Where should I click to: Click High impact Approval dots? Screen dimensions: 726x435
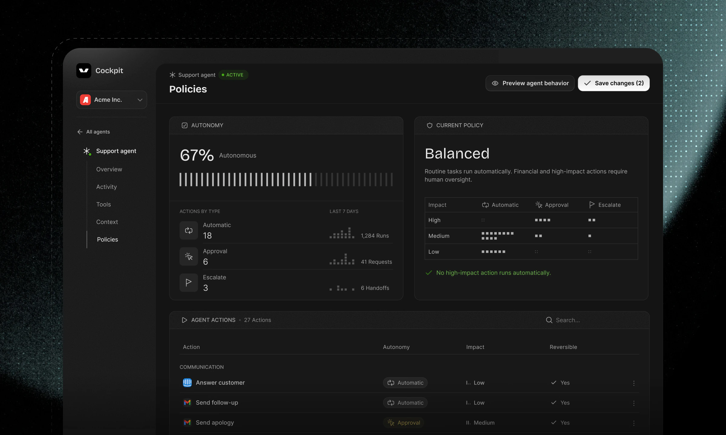543,220
